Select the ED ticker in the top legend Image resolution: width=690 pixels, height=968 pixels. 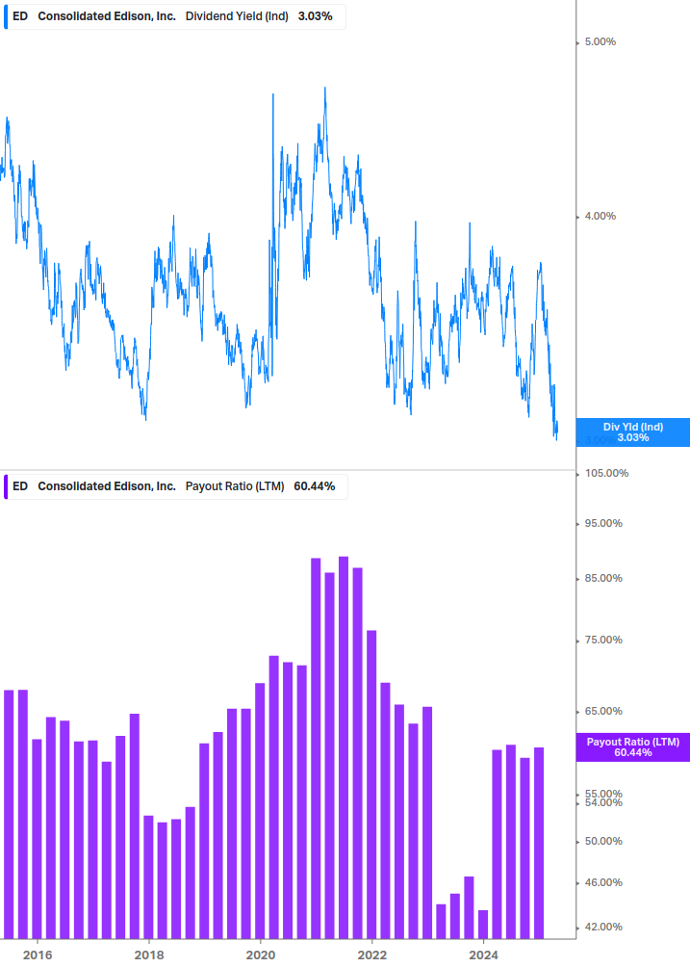[x=20, y=16]
